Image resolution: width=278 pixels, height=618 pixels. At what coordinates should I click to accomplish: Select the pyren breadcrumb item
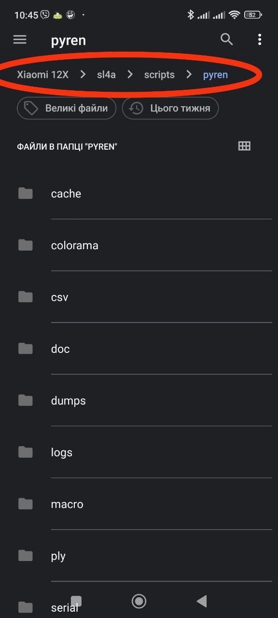215,75
